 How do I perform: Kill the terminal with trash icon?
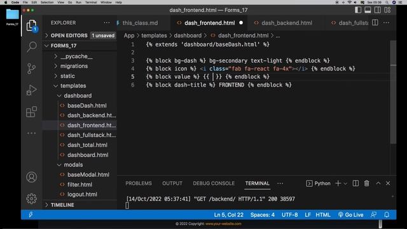366,183
